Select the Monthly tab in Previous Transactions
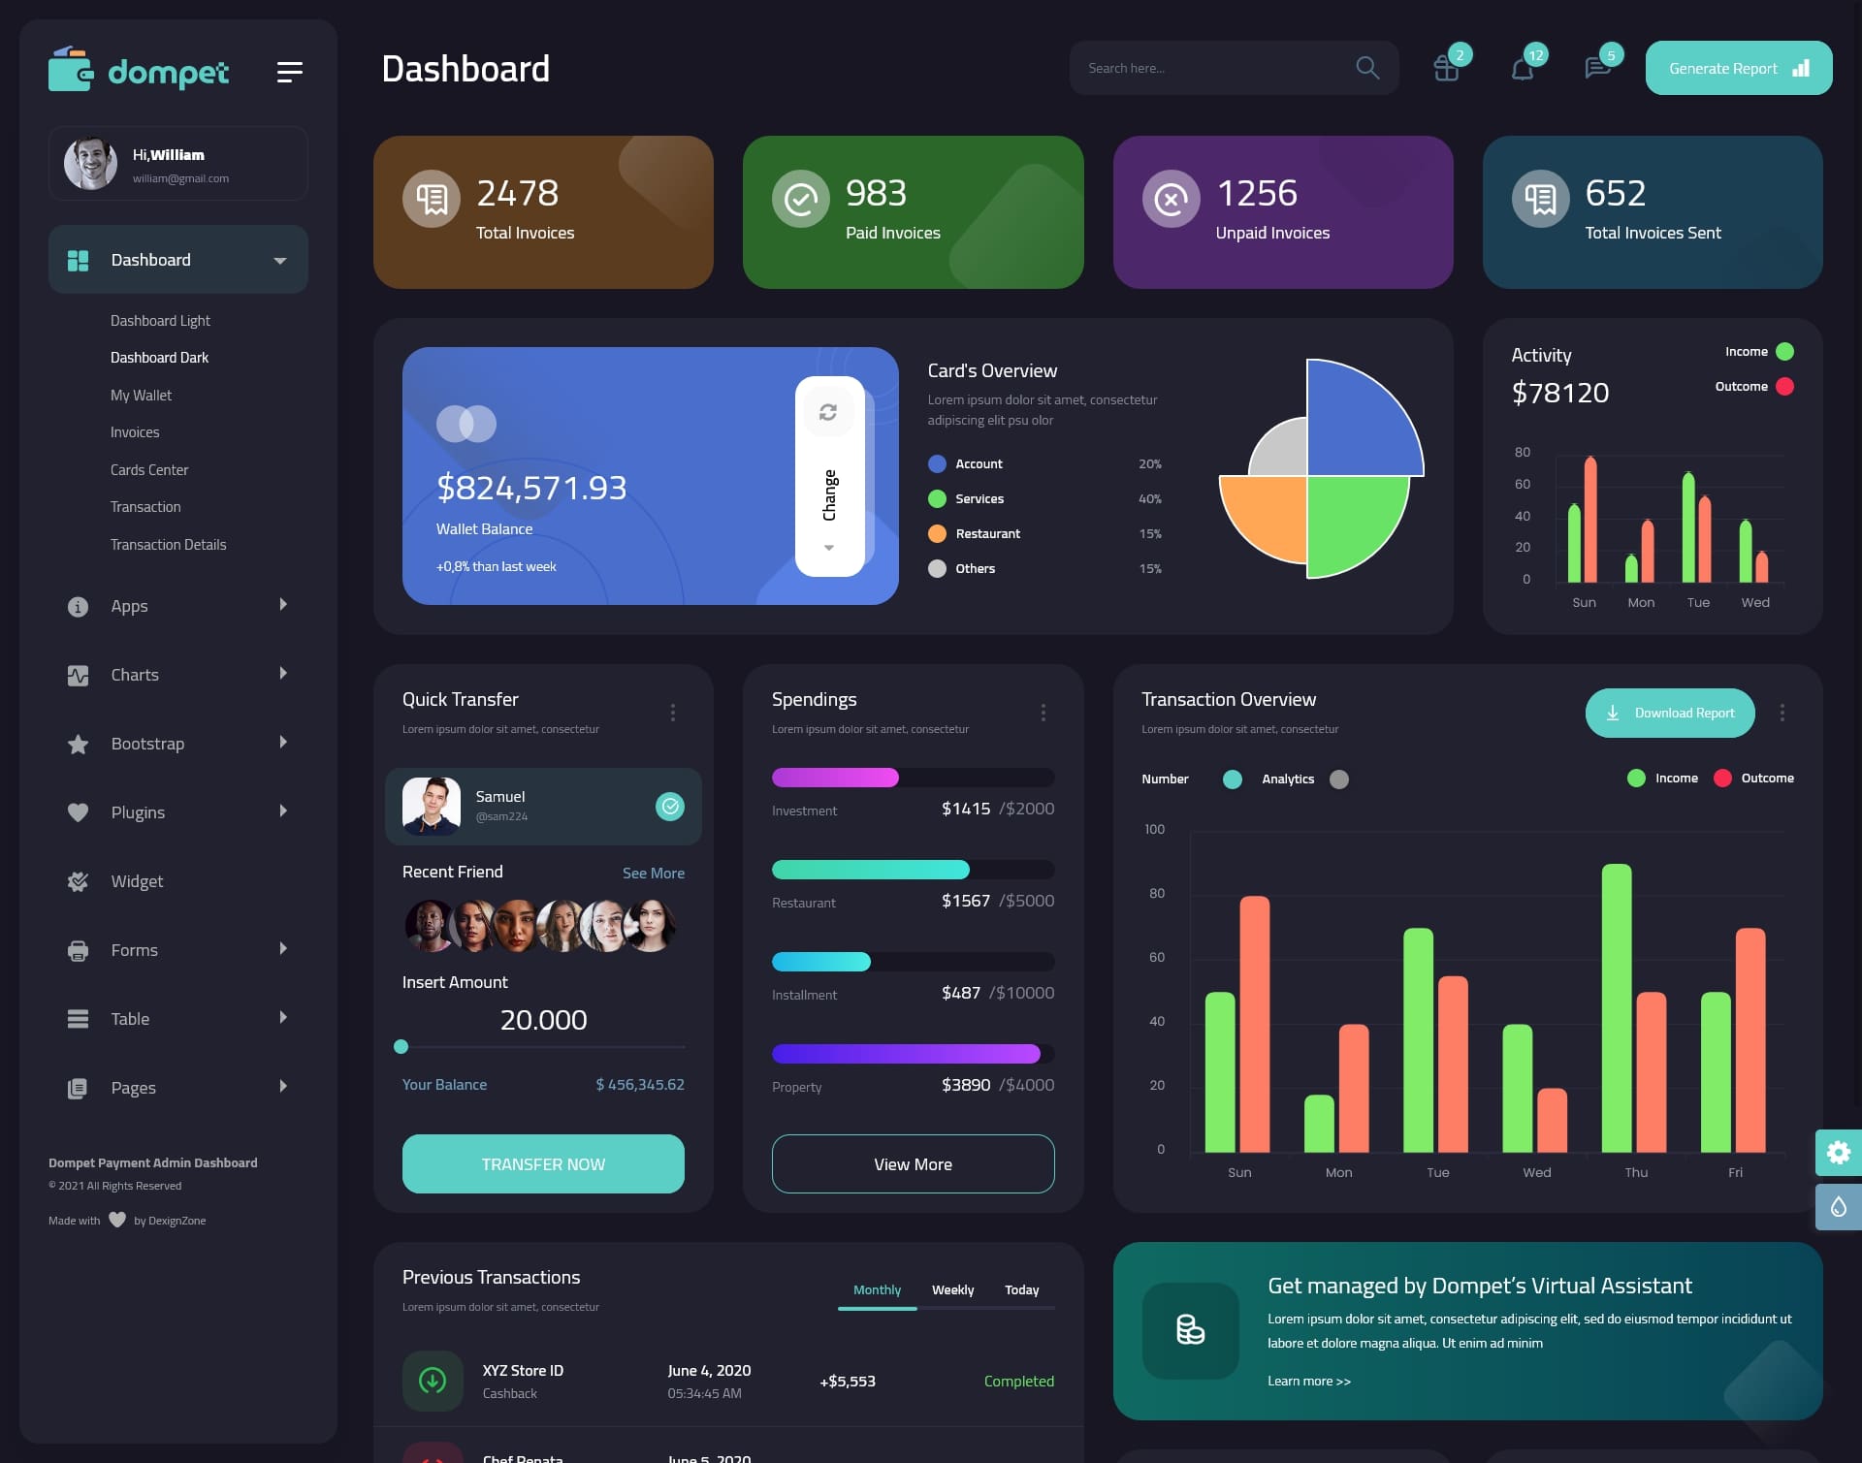The height and width of the screenshot is (1463, 1862). click(x=875, y=1288)
